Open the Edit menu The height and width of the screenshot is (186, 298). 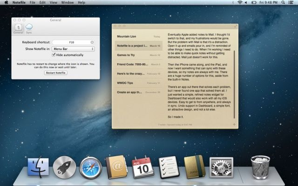point(42,3)
